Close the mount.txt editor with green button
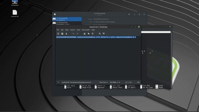The width and height of the screenshot is (199, 112). pyautogui.click(x=139, y=27)
